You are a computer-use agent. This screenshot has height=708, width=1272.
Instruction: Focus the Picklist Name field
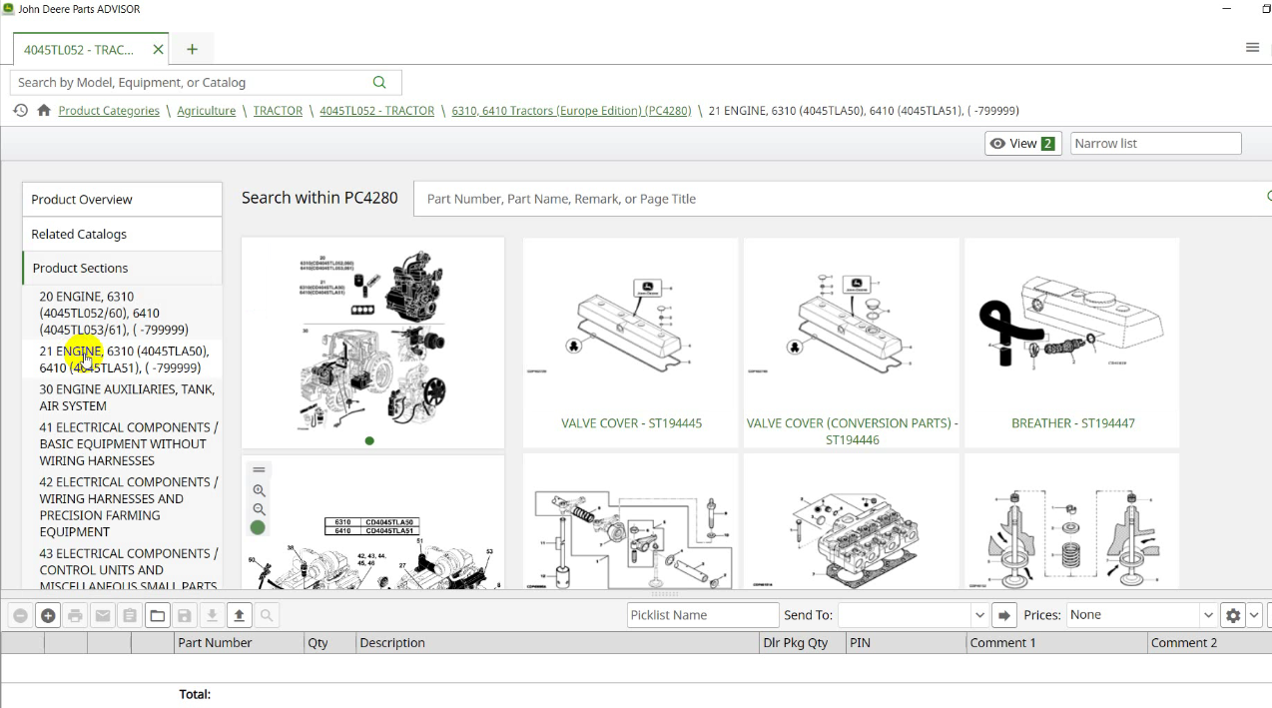coord(703,615)
